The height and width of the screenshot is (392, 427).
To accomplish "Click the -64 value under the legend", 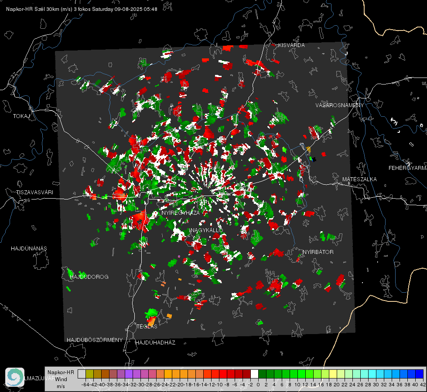I will click(85, 385).
